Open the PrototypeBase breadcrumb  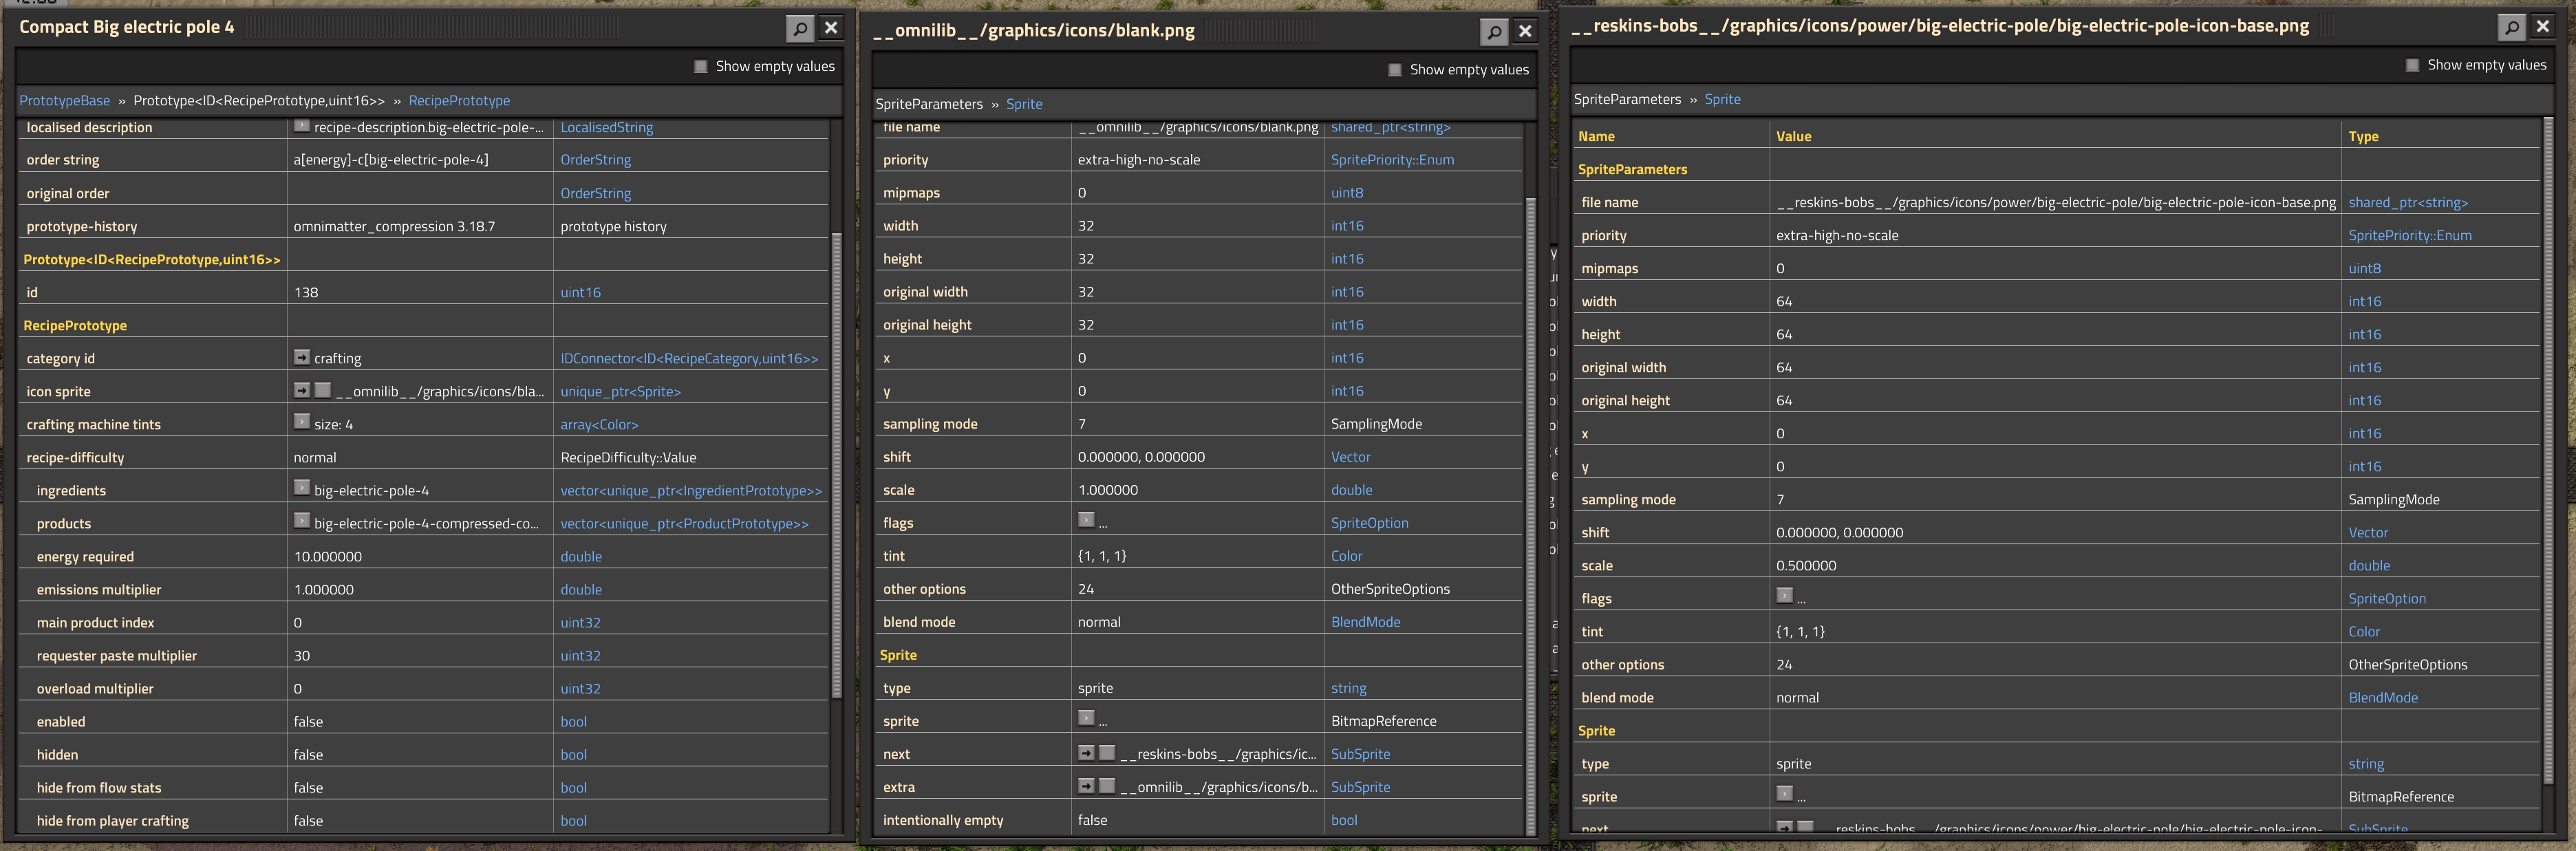click(x=64, y=100)
